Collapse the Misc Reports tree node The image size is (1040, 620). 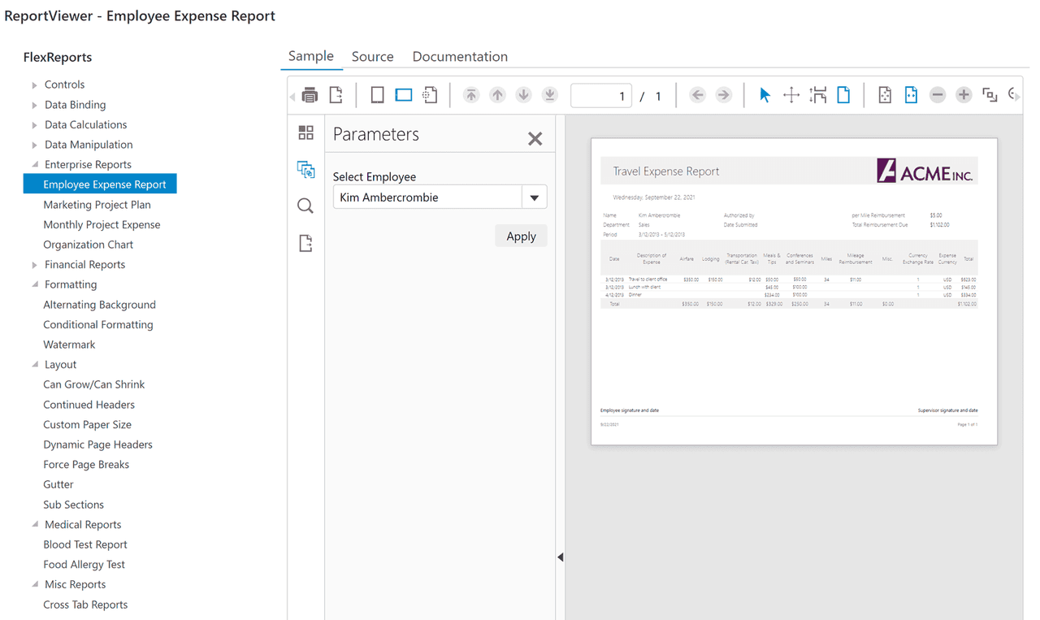pos(35,584)
